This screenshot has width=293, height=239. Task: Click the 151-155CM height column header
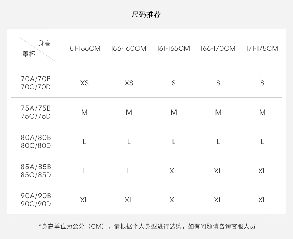(x=84, y=49)
